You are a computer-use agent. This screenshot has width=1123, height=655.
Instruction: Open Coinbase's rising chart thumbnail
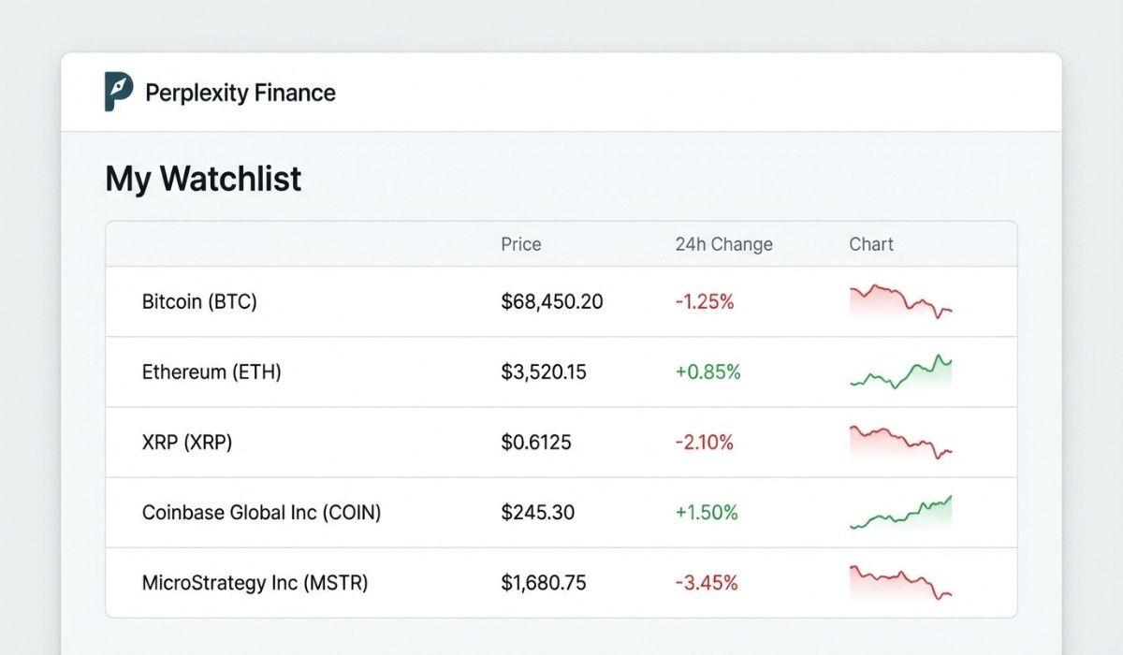click(x=899, y=512)
